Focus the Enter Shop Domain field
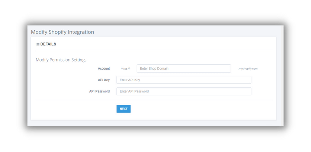The height and width of the screenshot is (152, 311). pyautogui.click(x=184, y=68)
